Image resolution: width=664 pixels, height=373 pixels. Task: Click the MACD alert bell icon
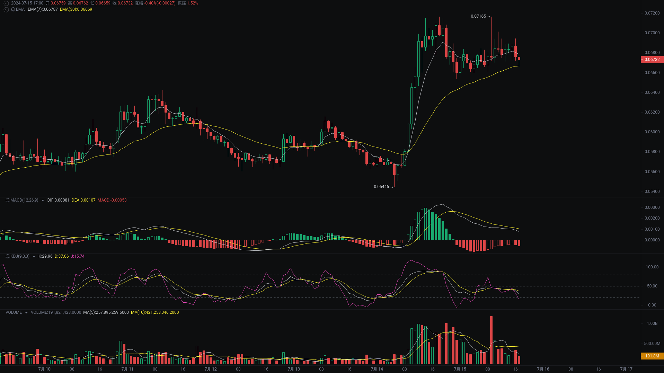[x=7, y=200]
